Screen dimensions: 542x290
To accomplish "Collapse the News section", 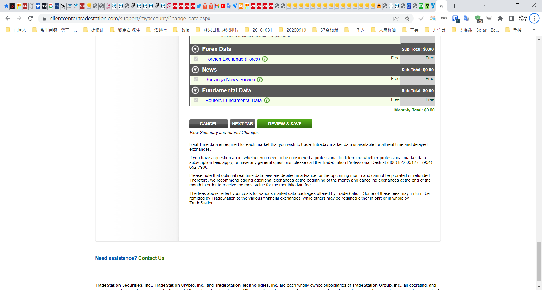I will [x=195, y=70].
